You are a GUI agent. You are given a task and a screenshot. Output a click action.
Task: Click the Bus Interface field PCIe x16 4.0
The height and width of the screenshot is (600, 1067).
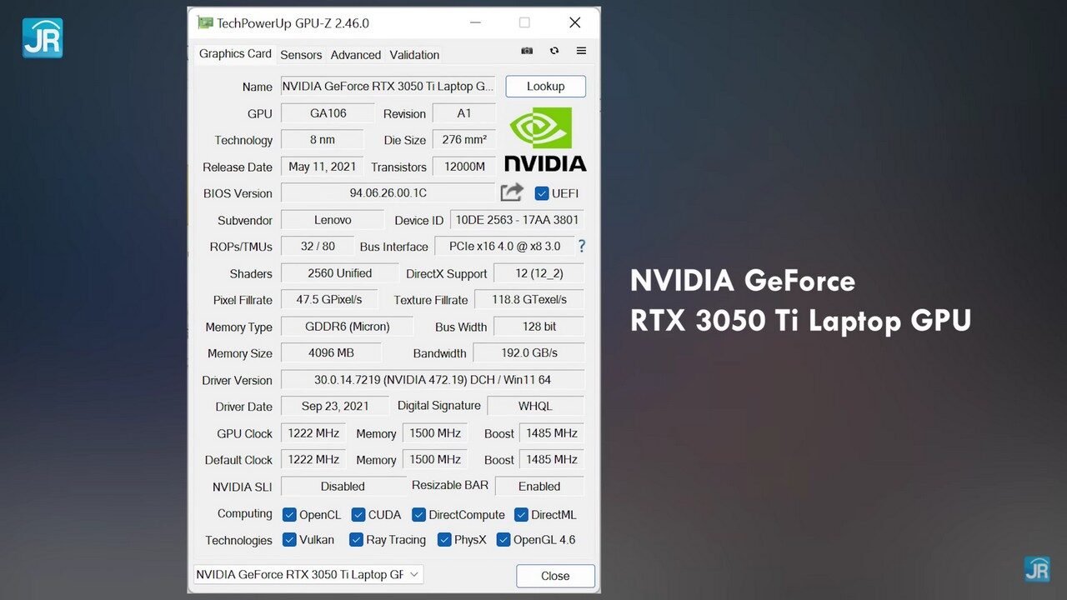point(504,247)
